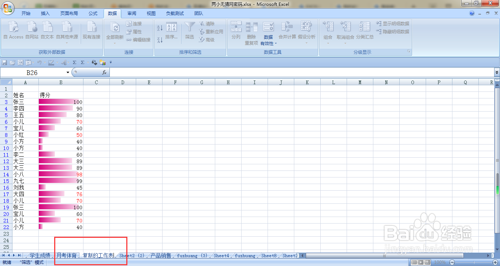Screen dimensions: 500x266
Task: Click Clear (清除) filter button
Action: point(207,24)
